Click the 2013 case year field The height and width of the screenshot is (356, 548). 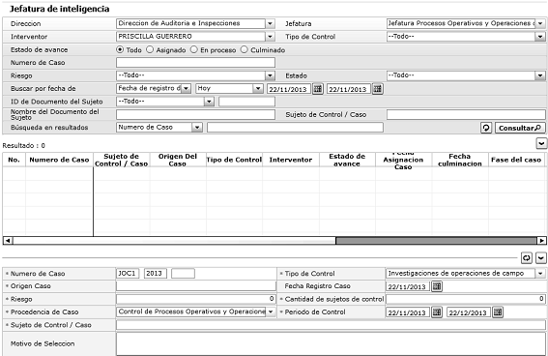pyautogui.click(x=156, y=274)
